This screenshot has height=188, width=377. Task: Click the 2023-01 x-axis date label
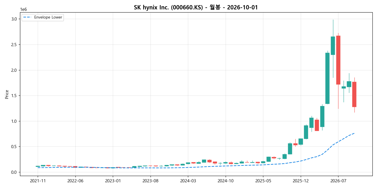point(113,181)
